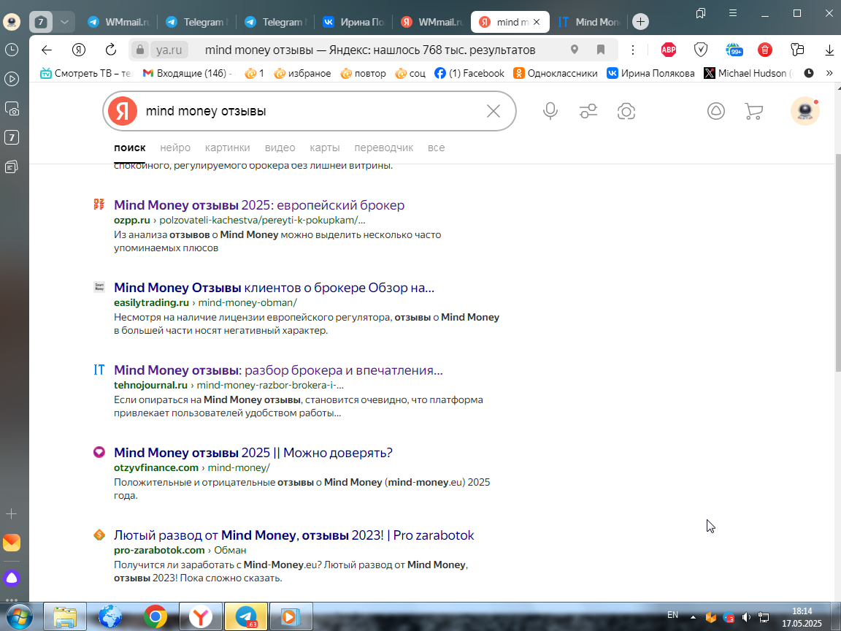The height and width of the screenshot is (631, 841).
Task: Open the shield protection extension icon
Action: (x=701, y=50)
